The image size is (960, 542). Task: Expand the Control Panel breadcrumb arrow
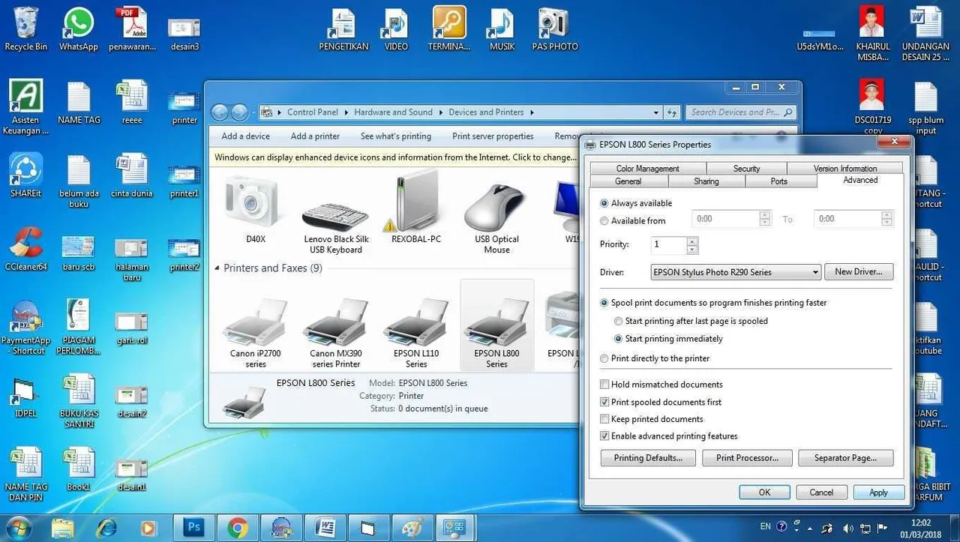pos(346,112)
